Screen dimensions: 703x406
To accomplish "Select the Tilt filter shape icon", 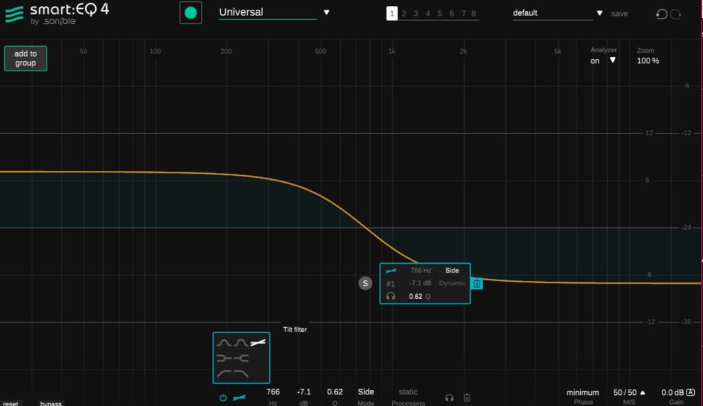I will click(x=258, y=341).
